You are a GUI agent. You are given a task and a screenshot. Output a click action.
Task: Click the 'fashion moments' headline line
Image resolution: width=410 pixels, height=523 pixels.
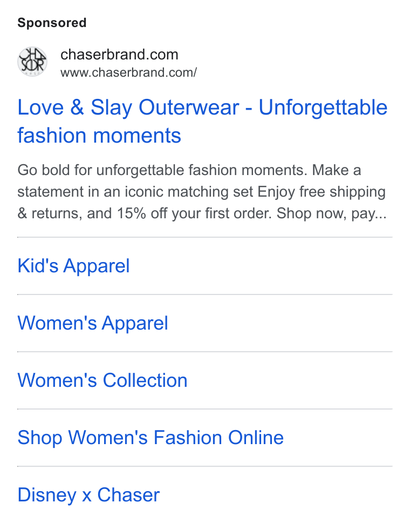click(x=99, y=136)
